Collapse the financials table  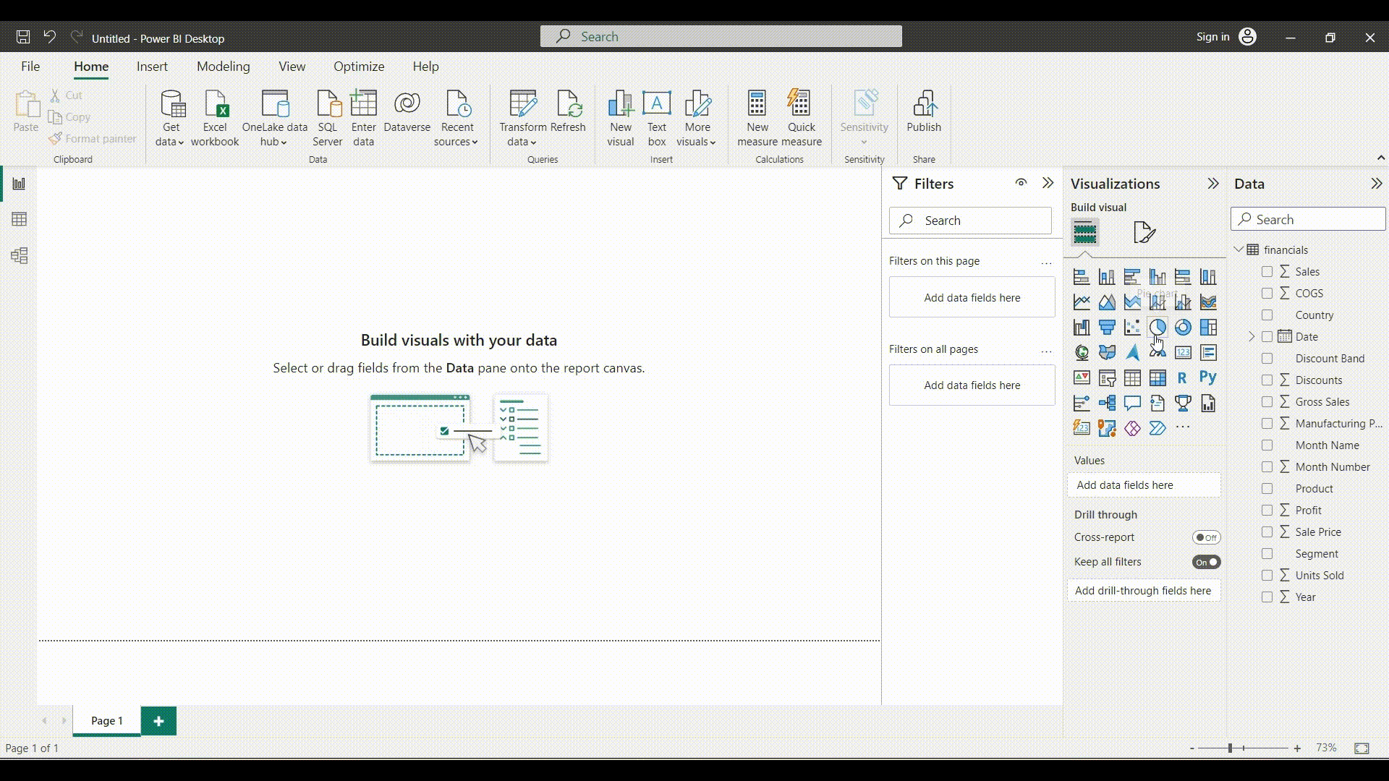click(1239, 249)
